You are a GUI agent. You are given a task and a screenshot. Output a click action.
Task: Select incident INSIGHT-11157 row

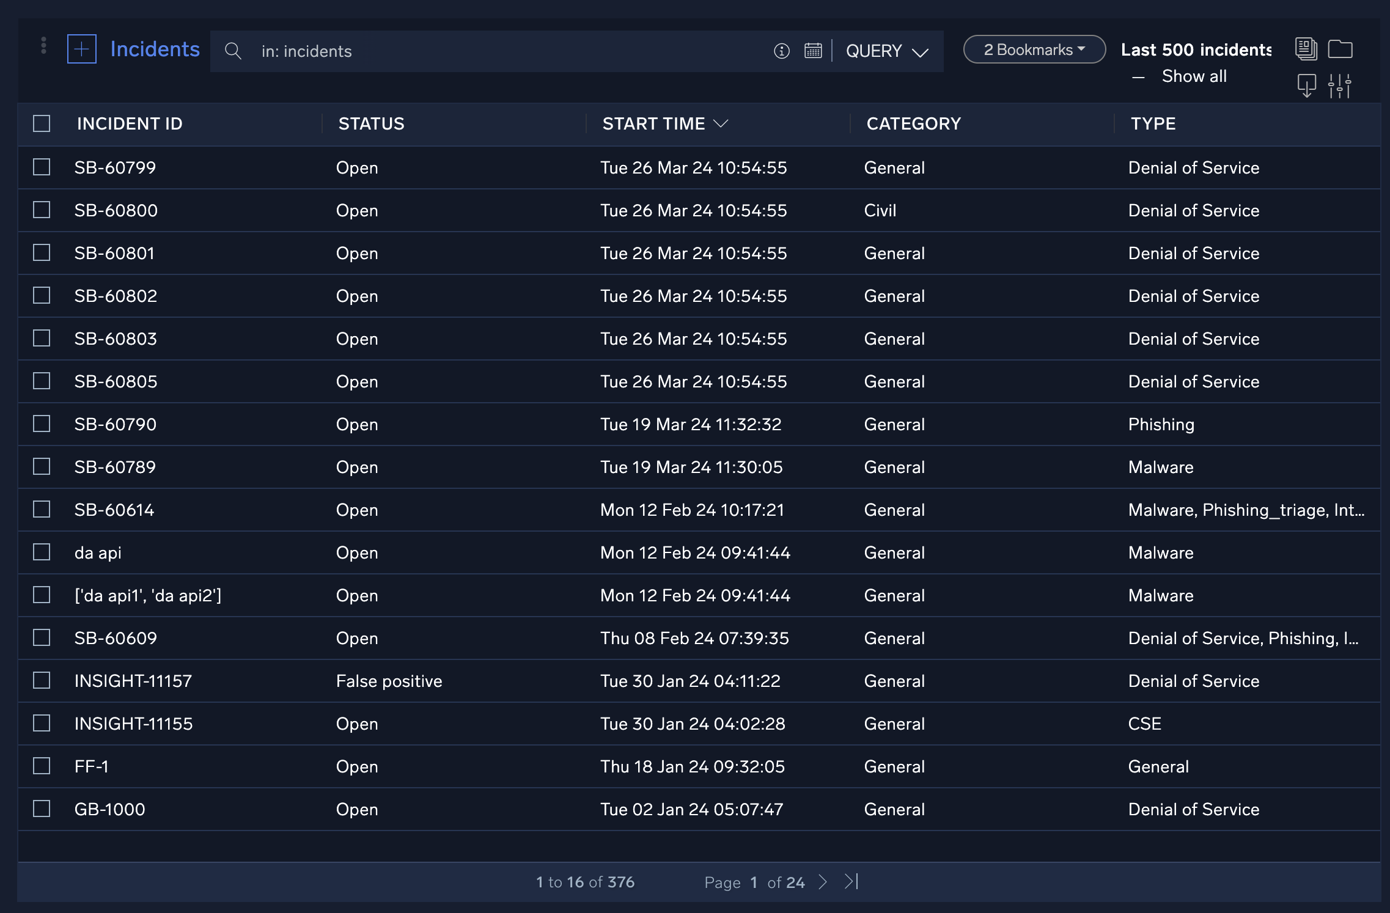[133, 680]
